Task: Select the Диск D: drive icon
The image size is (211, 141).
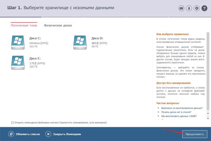Action: pyautogui.click(x=80, y=42)
